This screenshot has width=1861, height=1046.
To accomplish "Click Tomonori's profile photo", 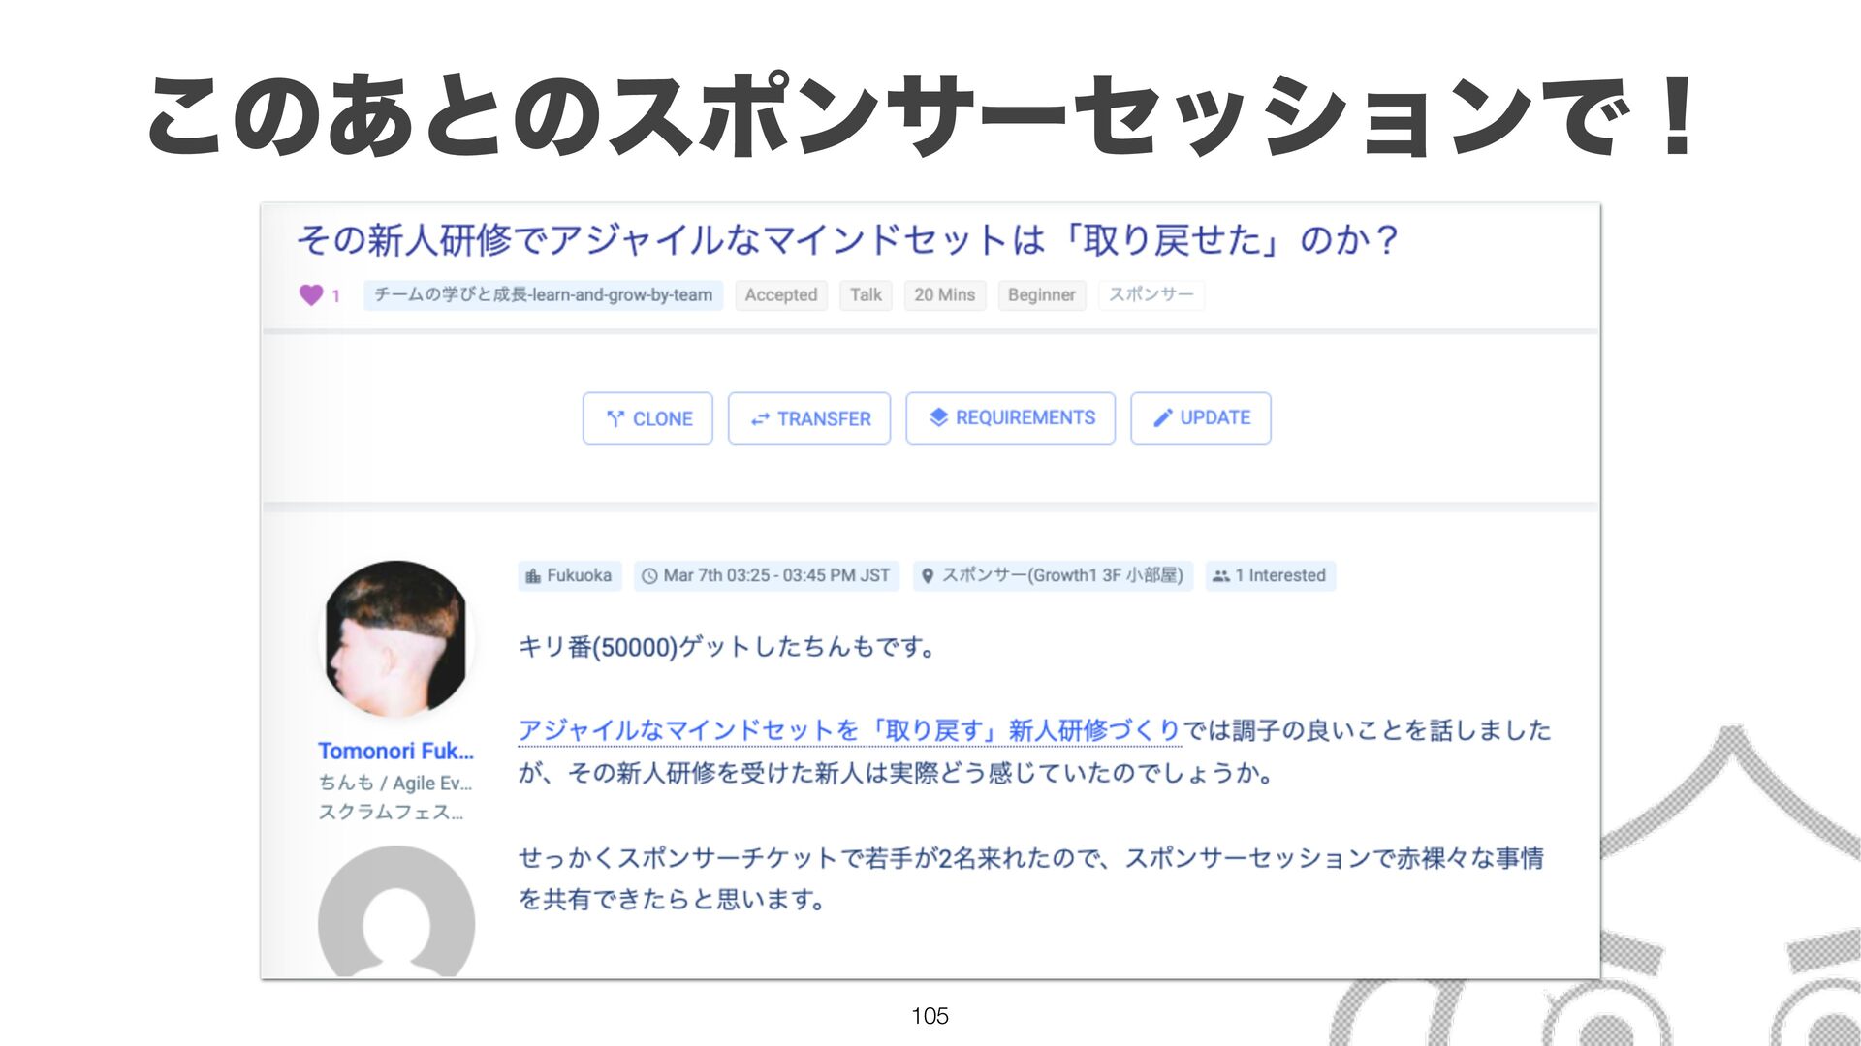I will click(x=396, y=638).
